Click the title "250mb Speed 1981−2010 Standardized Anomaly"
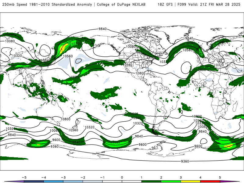This screenshot has height=183, width=244. 47,4
